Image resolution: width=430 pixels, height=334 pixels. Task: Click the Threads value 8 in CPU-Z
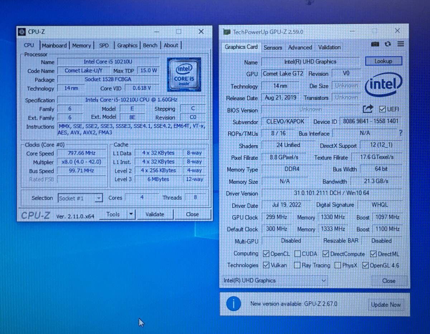[195, 197]
